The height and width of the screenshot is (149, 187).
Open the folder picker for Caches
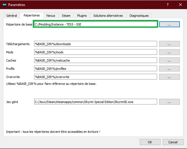(169, 60)
